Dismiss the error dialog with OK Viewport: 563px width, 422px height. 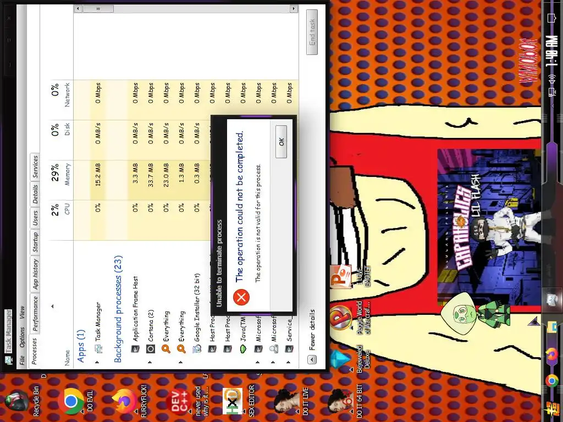[x=281, y=142]
